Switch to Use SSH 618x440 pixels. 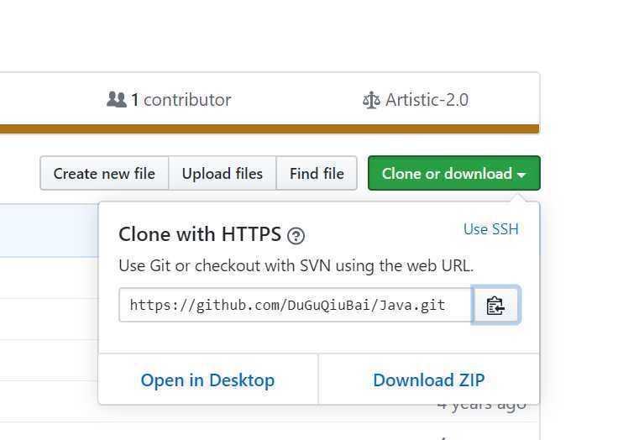click(491, 229)
